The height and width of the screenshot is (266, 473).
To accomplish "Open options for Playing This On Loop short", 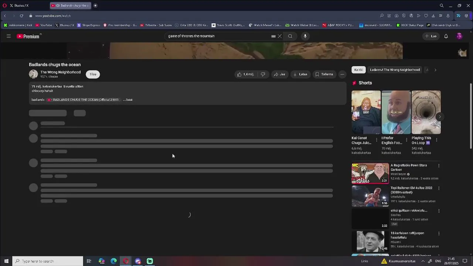I will tap(436, 140).
